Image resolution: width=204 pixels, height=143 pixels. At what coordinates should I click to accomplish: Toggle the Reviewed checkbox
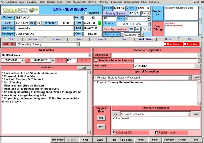[86, 13]
